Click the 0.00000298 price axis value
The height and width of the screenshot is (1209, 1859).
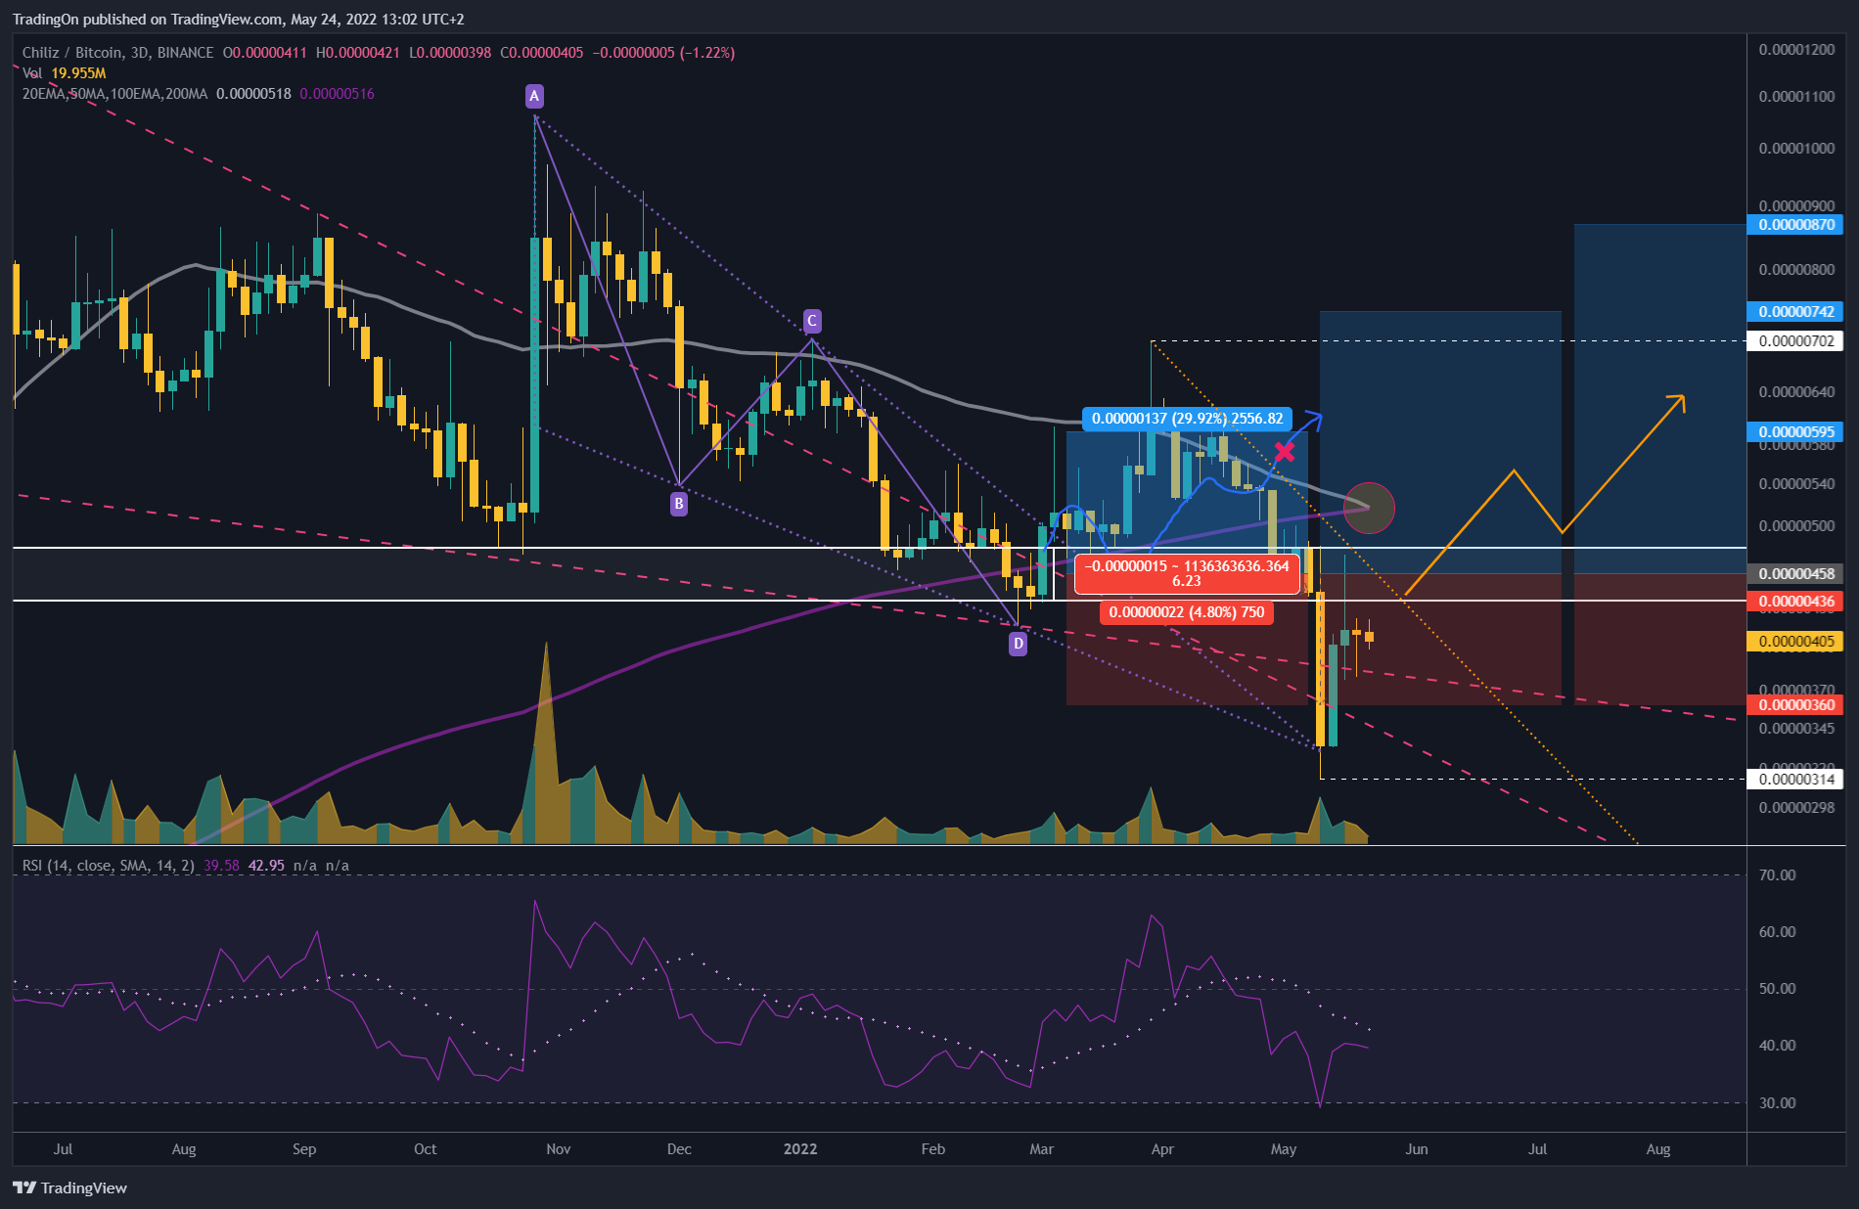click(1796, 808)
